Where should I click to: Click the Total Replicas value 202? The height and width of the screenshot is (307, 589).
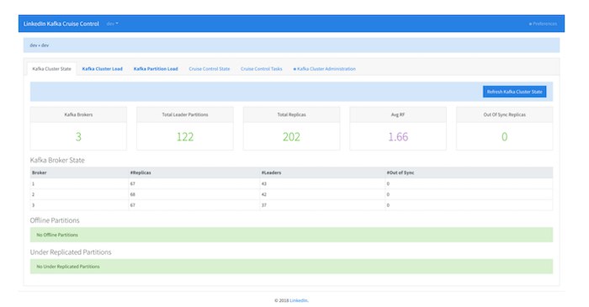click(x=291, y=136)
